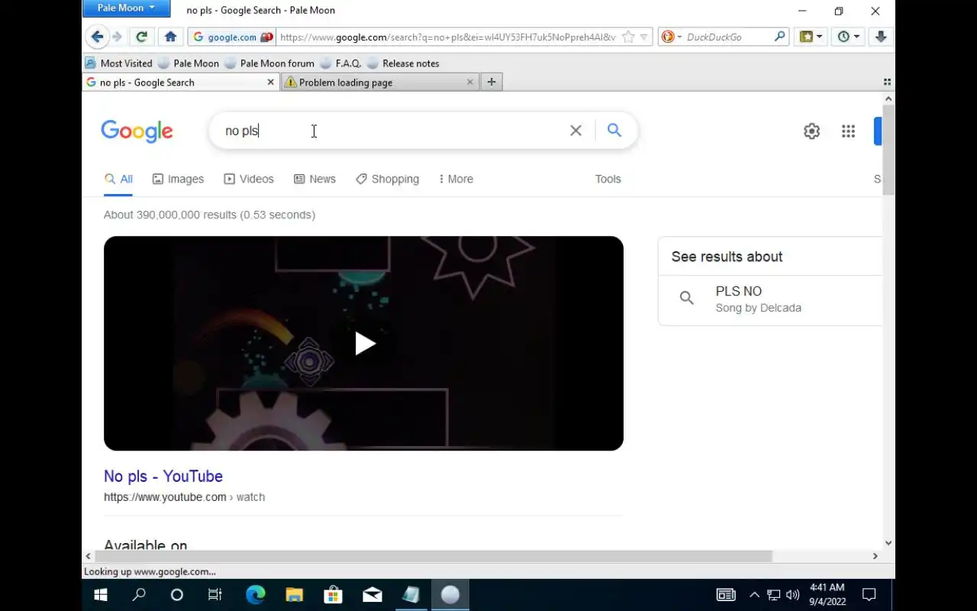
Task: Open Task View
Action: click(215, 595)
